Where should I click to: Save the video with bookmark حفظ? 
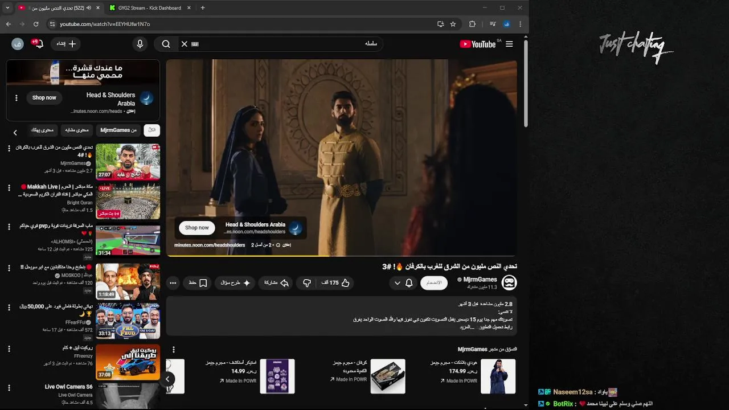(198, 283)
